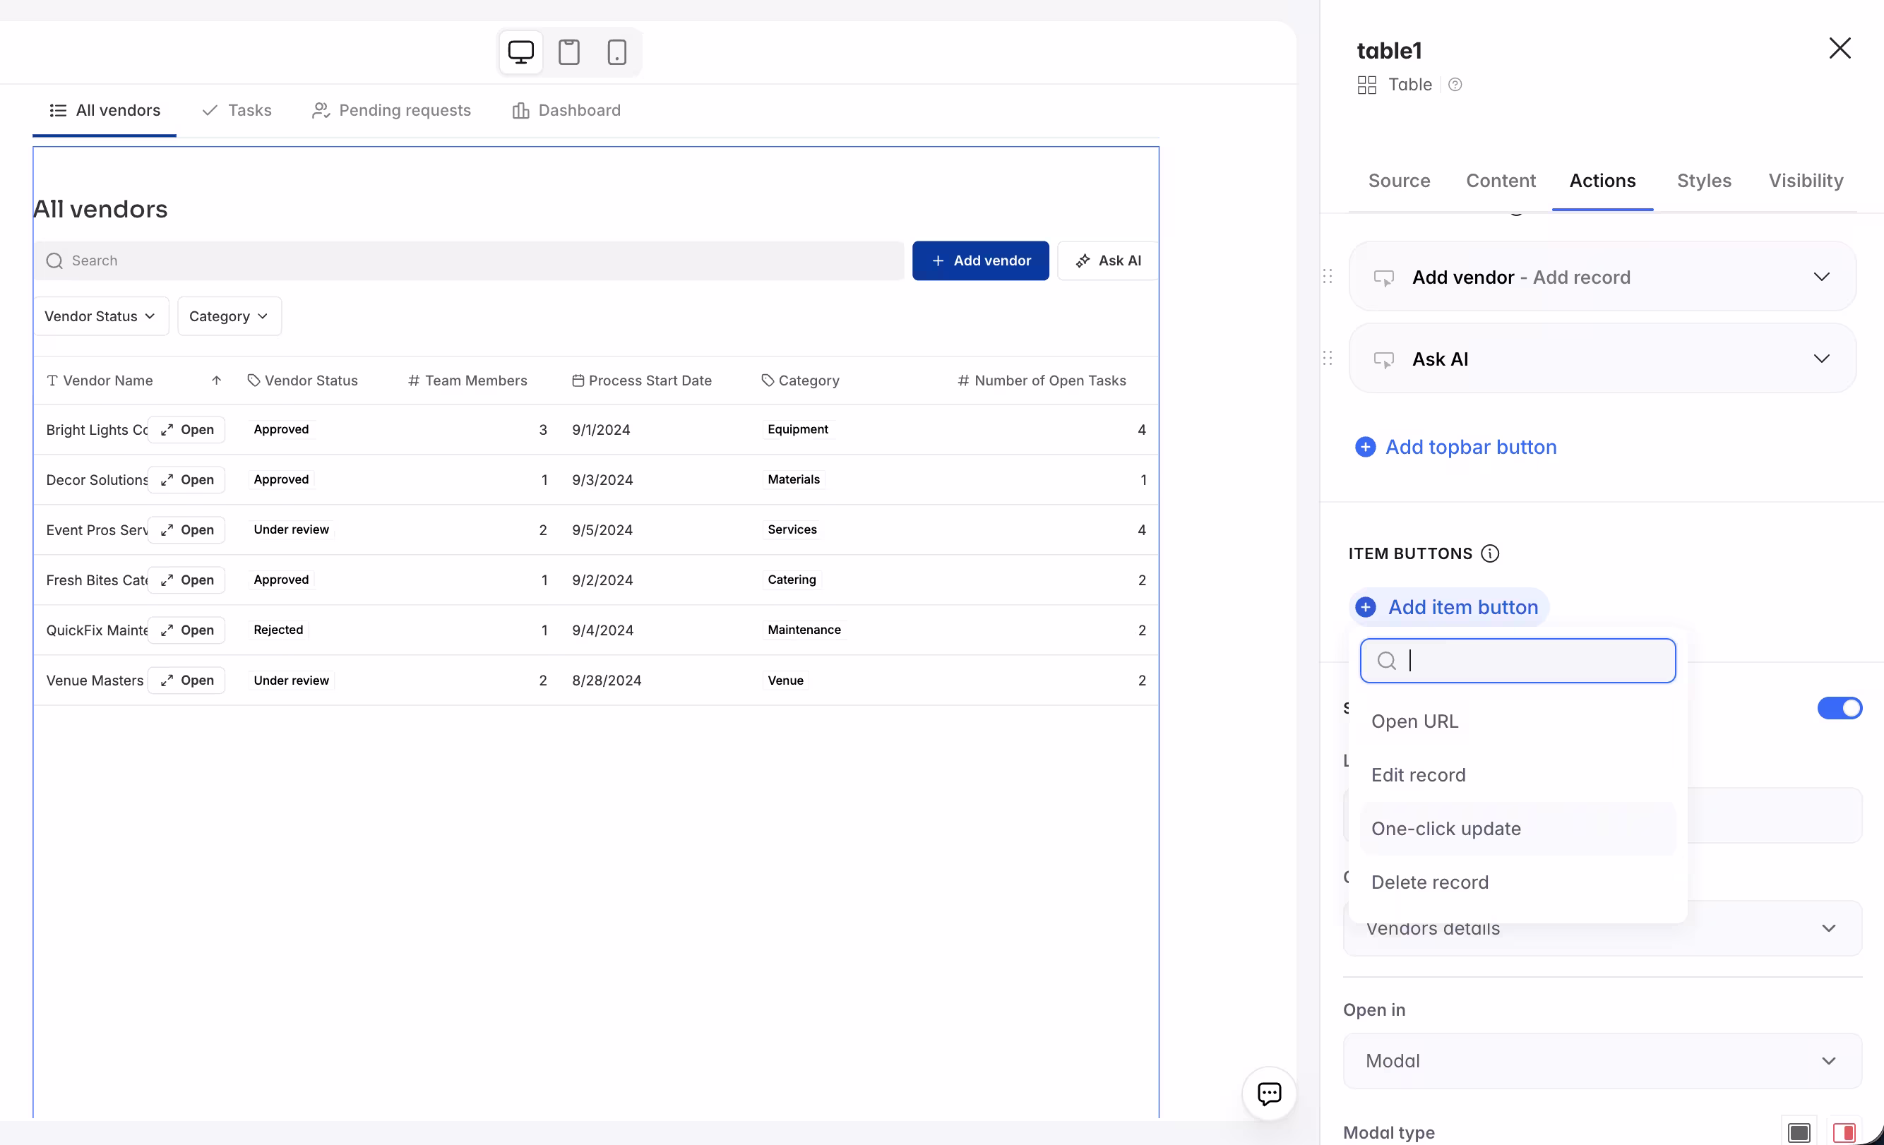
Task: Expand Add vendor action chevron
Action: point(1821,277)
